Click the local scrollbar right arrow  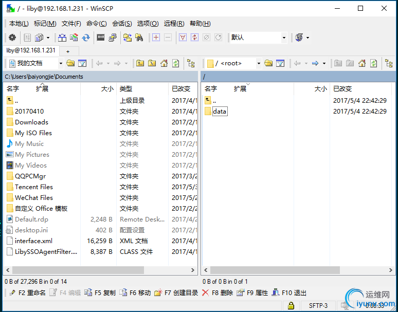[x=193, y=270]
